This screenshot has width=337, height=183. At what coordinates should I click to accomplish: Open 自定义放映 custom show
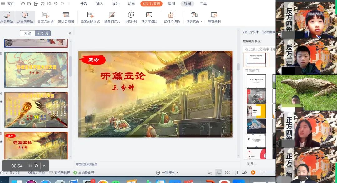point(45,17)
